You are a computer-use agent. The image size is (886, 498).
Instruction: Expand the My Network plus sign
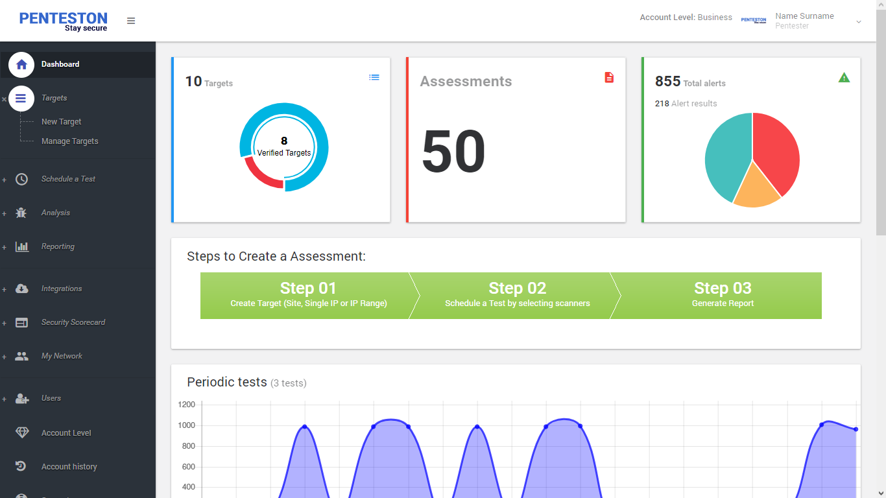4,357
